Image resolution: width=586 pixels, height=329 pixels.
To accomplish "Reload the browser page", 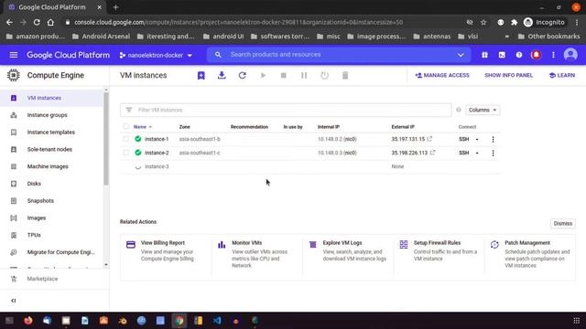I will tap(37, 22).
